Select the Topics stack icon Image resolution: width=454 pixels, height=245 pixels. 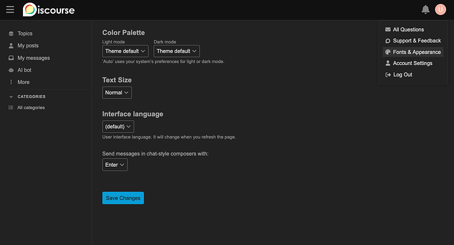[x=11, y=33]
